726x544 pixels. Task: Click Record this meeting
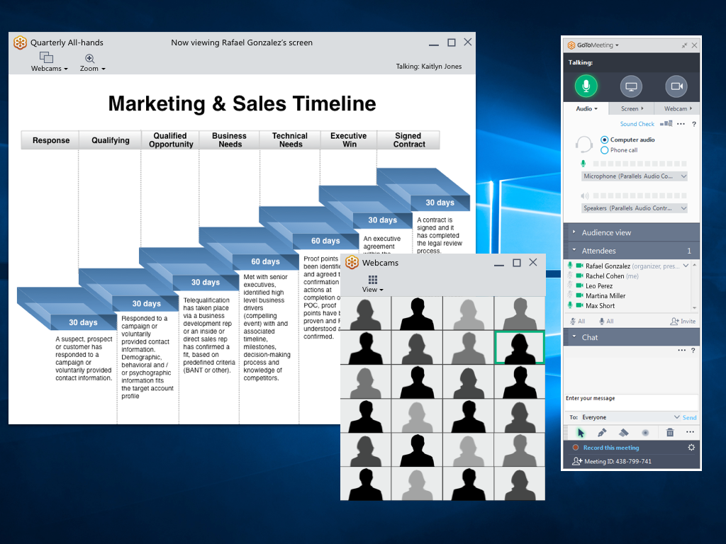coord(610,448)
